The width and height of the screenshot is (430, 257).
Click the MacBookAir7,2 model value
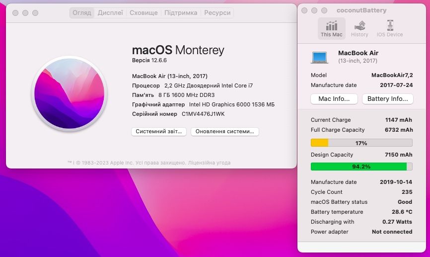tap(392, 75)
